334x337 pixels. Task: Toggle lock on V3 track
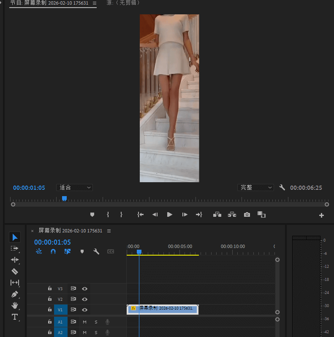point(50,289)
